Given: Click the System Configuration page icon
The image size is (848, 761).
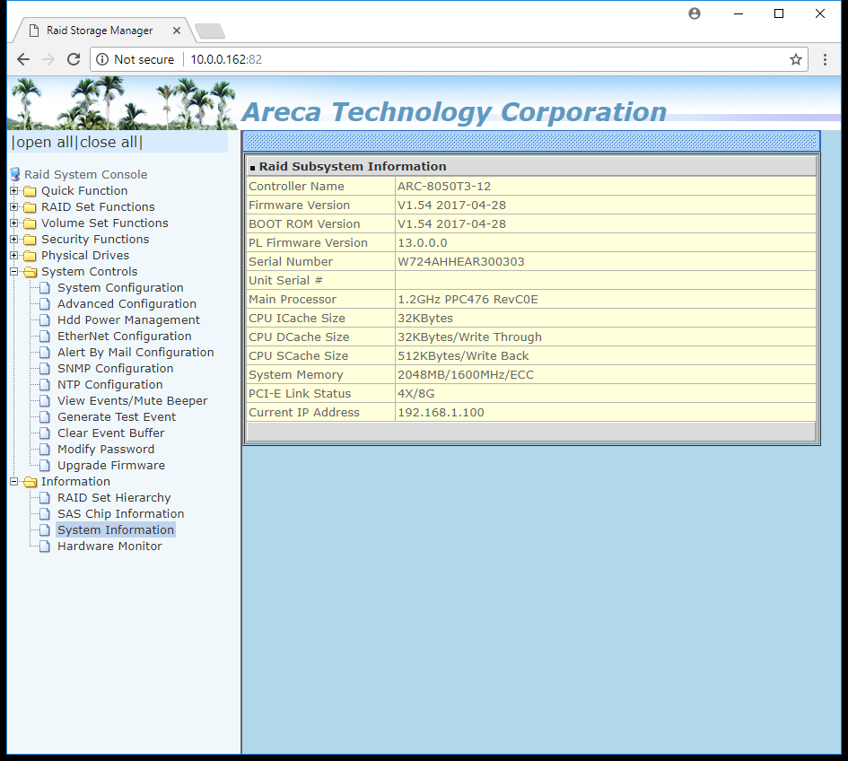Looking at the screenshot, I should (46, 288).
